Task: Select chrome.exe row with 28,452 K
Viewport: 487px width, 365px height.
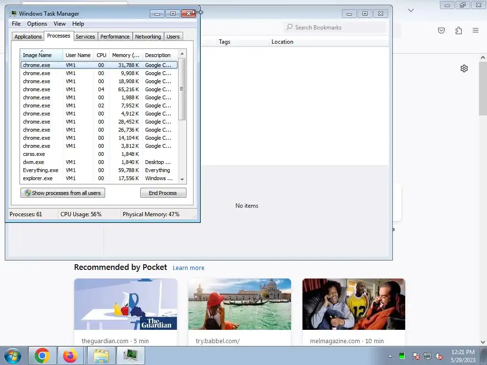Action: coord(99,122)
